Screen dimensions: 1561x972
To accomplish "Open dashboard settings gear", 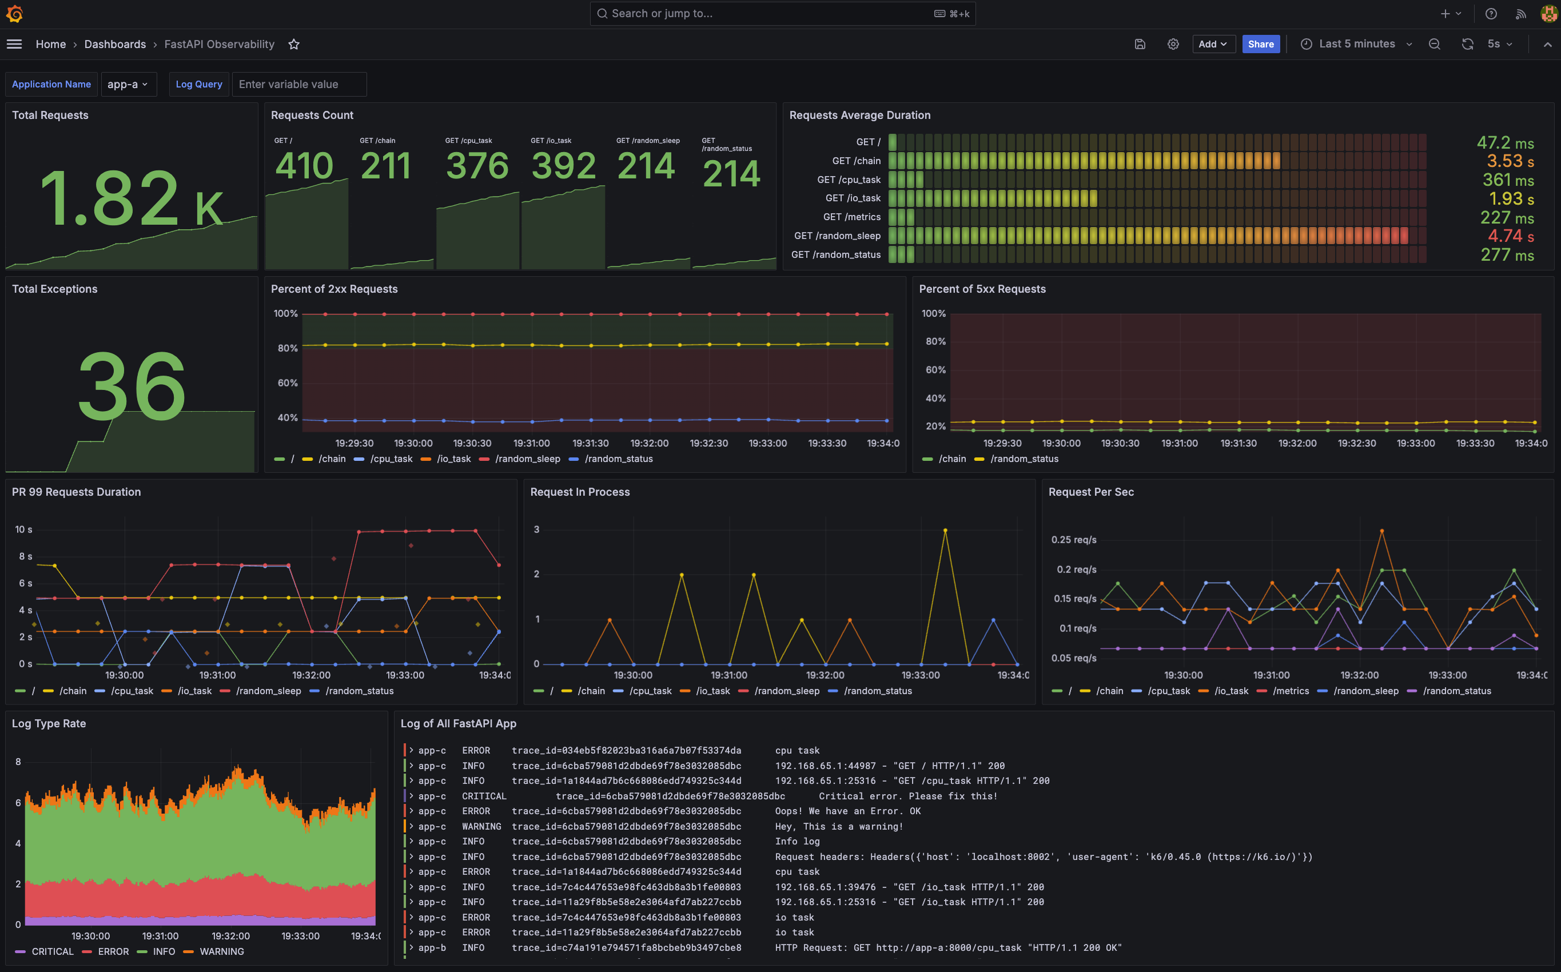I will (x=1173, y=43).
